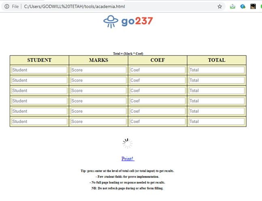262x201 pixels.
Task: Open the dark square browser extension
Action: (253, 6)
